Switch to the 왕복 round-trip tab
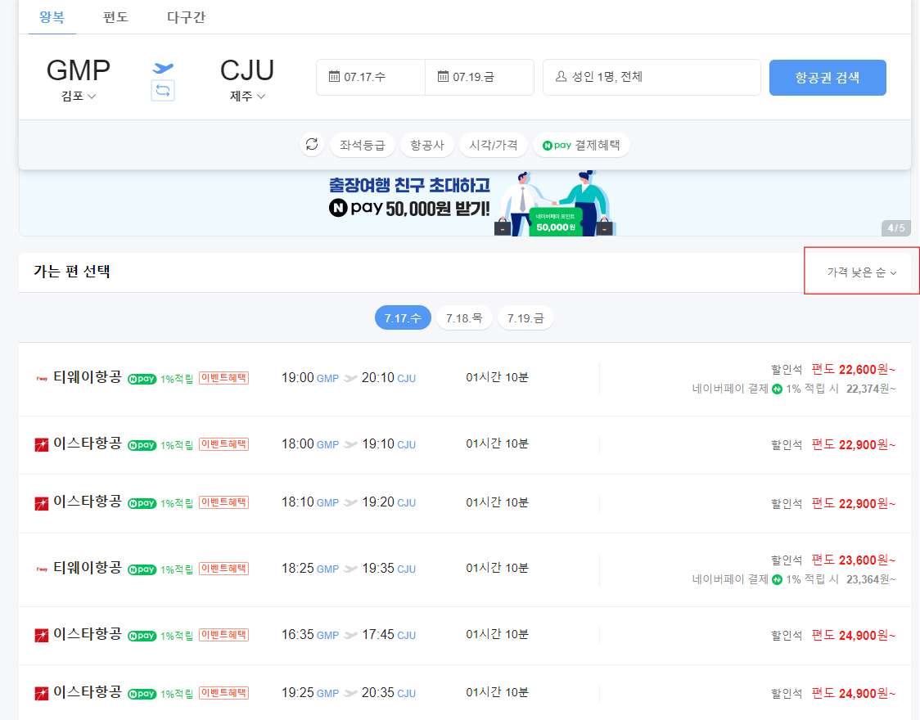The image size is (920, 720). (x=52, y=17)
